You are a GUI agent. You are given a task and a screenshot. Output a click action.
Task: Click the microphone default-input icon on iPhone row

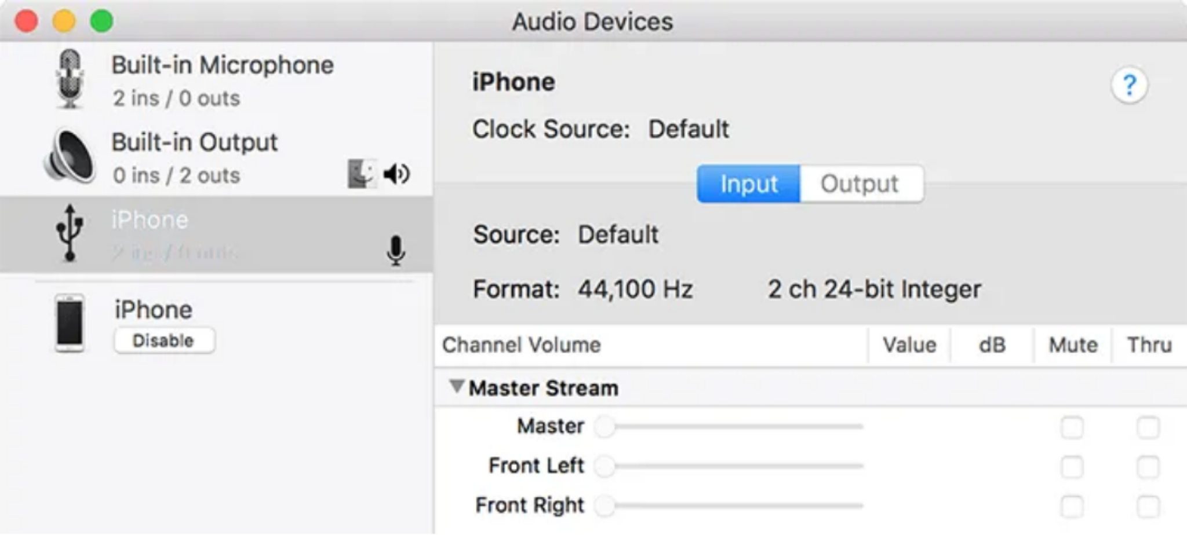coord(396,251)
